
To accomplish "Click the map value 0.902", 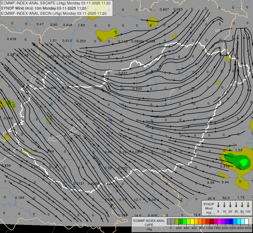I will point(52,88).
